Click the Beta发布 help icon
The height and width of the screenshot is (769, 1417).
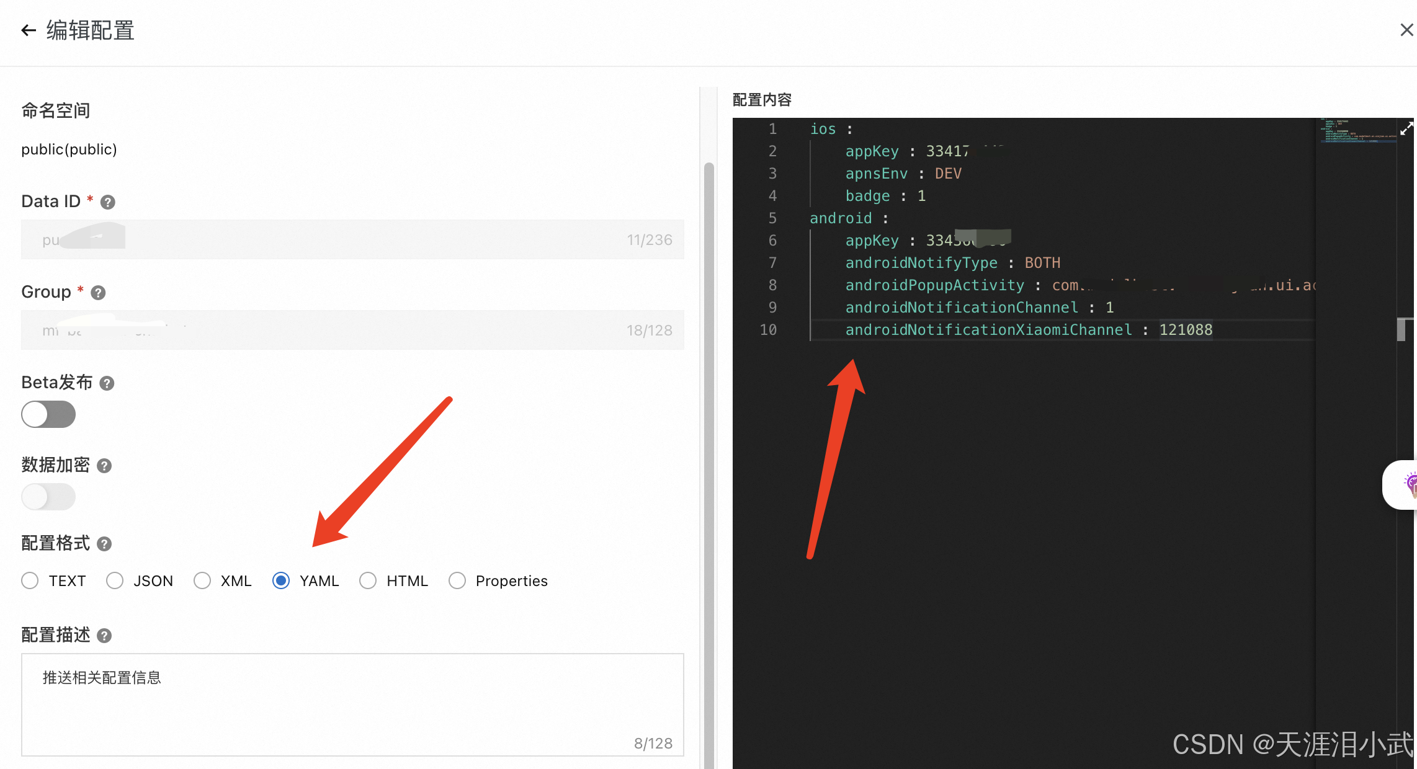(x=106, y=383)
